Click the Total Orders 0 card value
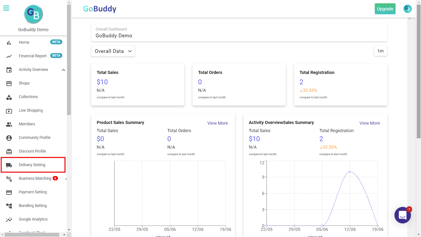Viewport: 421px width, 237px height. (200, 82)
